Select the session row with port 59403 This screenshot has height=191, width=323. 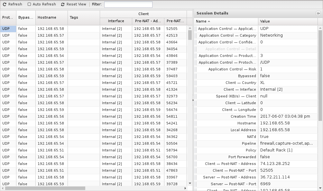[x=93, y=76]
